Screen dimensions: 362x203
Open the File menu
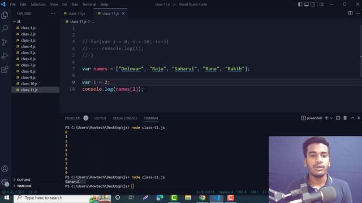pos(12,5)
